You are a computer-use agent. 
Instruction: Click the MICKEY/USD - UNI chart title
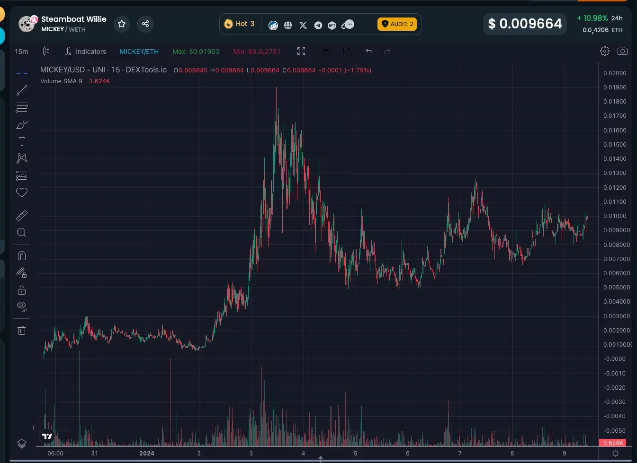click(103, 70)
